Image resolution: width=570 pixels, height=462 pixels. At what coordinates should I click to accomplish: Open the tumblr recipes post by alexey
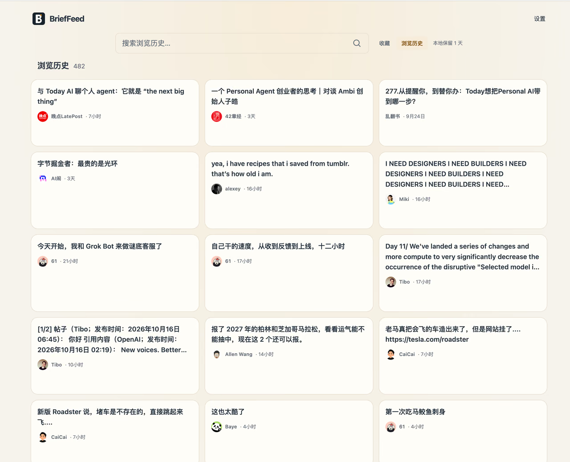[x=289, y=190]
